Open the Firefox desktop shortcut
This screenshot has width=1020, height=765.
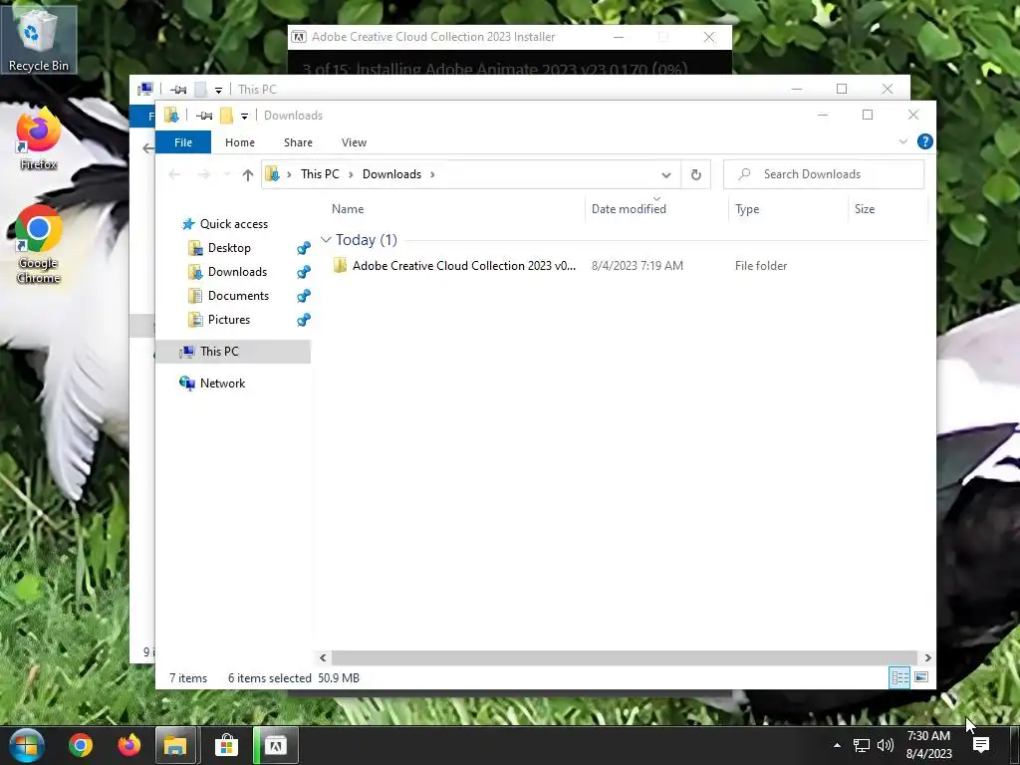(x=39, y=139)
